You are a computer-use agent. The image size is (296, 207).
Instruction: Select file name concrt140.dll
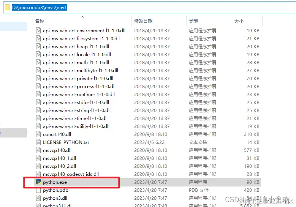[x=57, y=134]
